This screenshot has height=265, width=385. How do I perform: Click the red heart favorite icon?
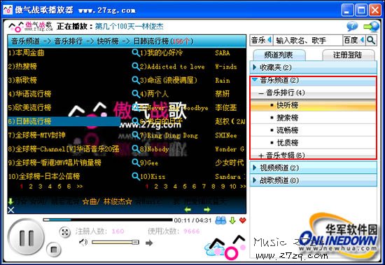[243, 220]
